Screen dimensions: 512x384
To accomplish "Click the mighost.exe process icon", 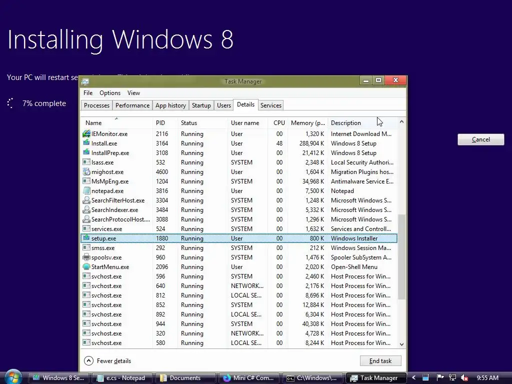I will click(x=86, y=171).
